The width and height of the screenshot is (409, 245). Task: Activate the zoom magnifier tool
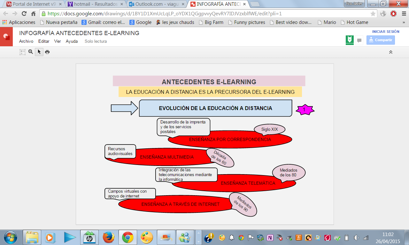click(x=30, y=52)
